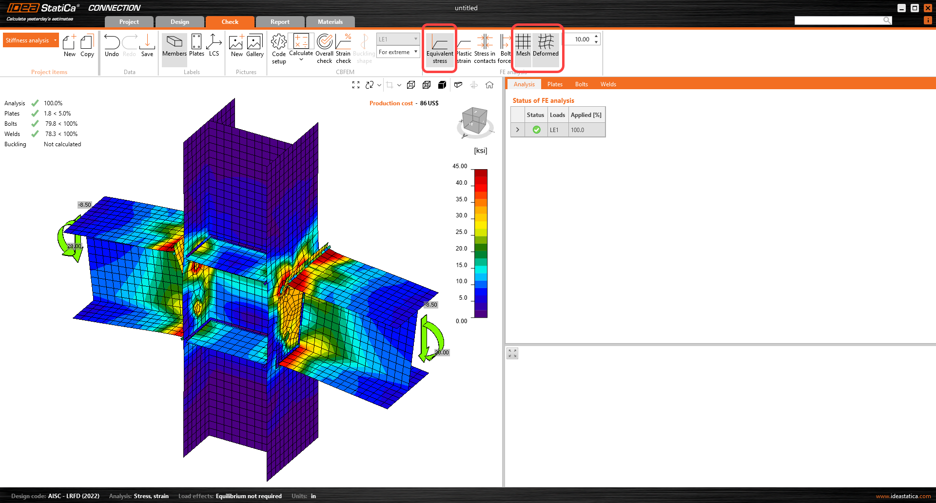Switch to solid black model view
The height and width of the screenshot is (503, 936).
coord(442,85)
